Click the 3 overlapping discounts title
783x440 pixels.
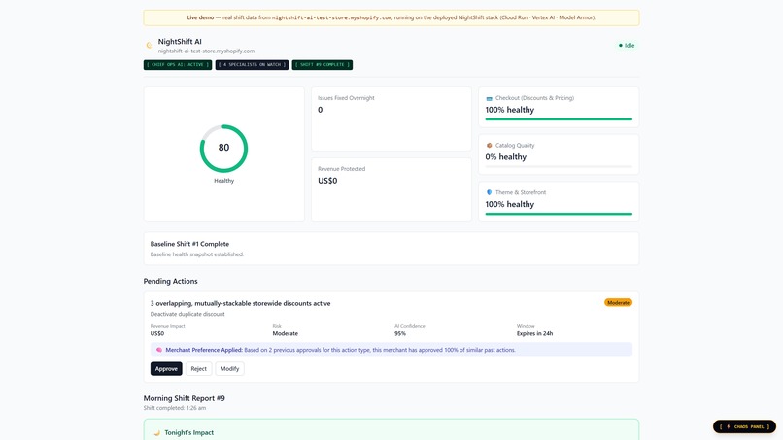(240, 303)
